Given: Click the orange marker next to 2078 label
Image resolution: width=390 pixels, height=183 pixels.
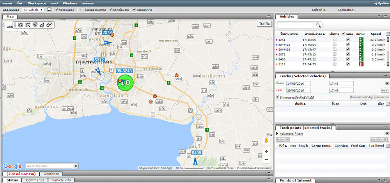Looking at the screenshot, I should tap(112, 35).
